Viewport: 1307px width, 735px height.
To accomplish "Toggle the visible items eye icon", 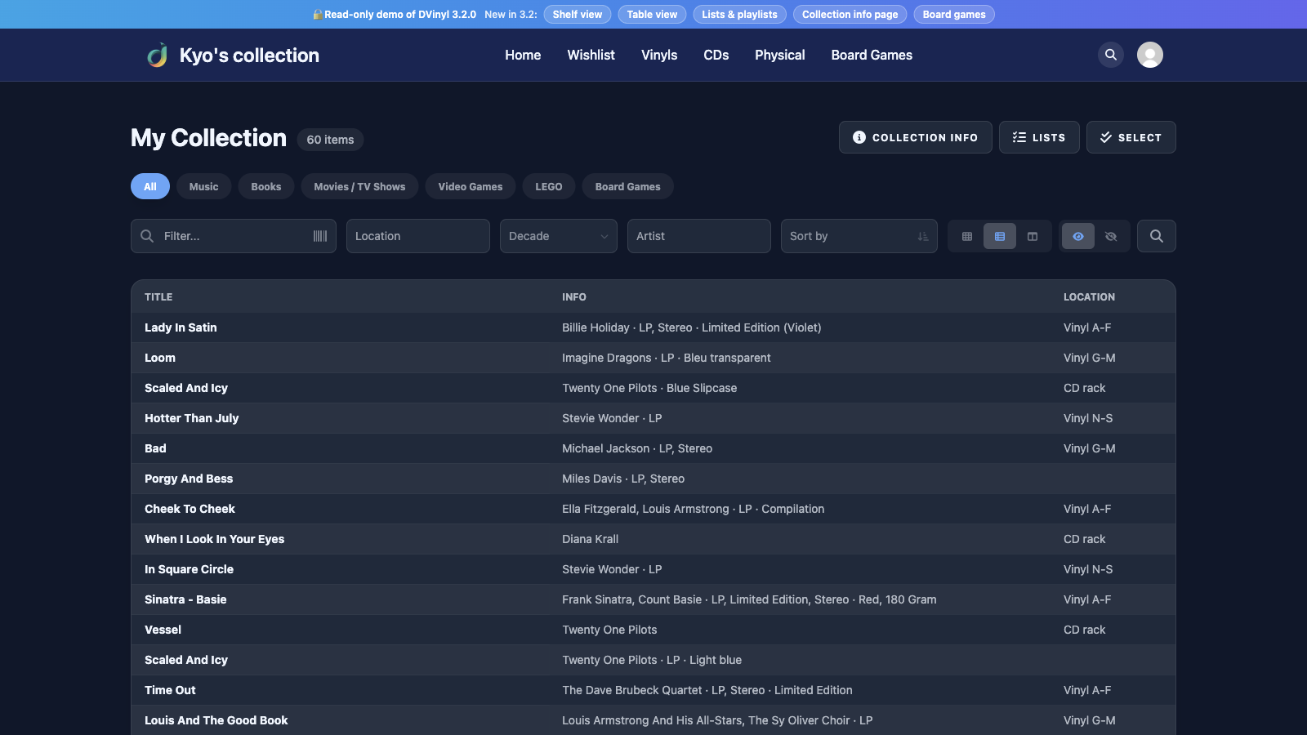I will 1078,236.
